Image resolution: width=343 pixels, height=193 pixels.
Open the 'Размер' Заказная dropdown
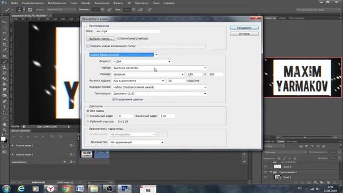(x=148, y=75)
